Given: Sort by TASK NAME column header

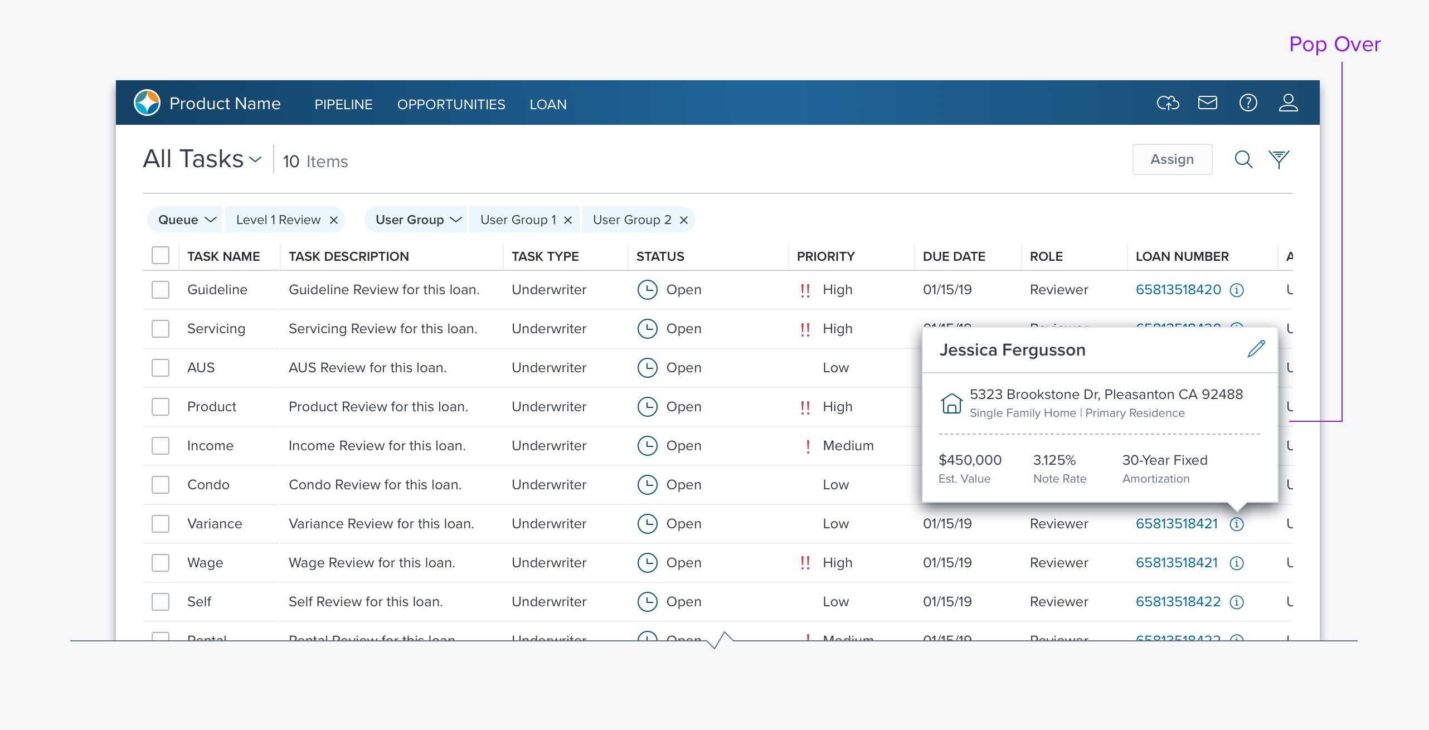Looking at the screenshot, I should tap(223, 256).
